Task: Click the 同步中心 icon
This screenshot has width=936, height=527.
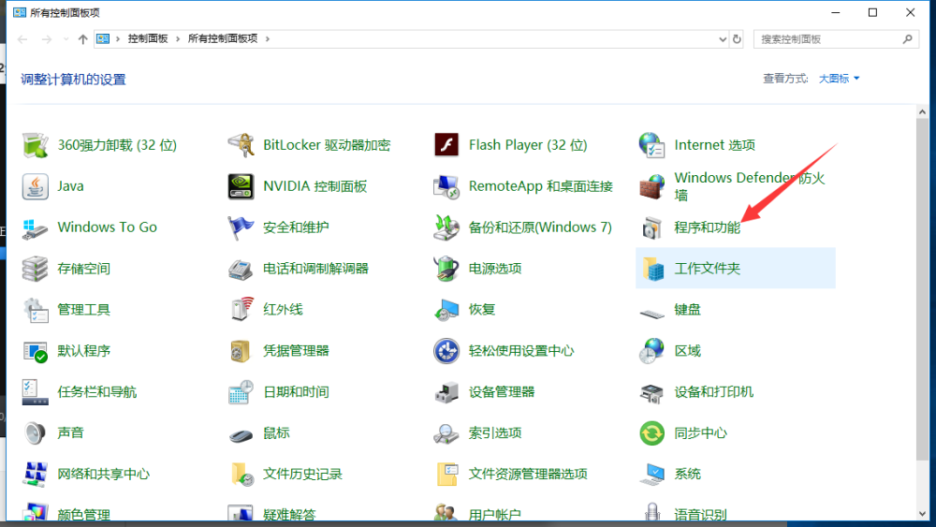Action: (x=651, y=433)
